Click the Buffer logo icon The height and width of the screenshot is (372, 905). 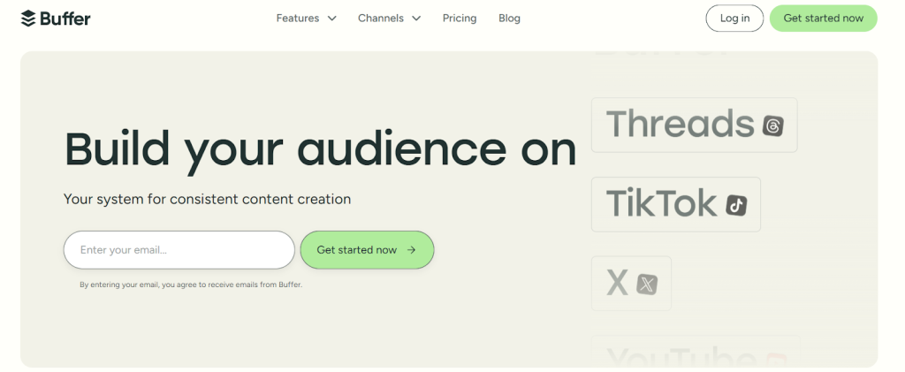pyautogui.click(x=27, y=19)
